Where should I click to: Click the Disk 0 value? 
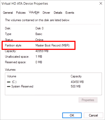[x=39, y=28]
